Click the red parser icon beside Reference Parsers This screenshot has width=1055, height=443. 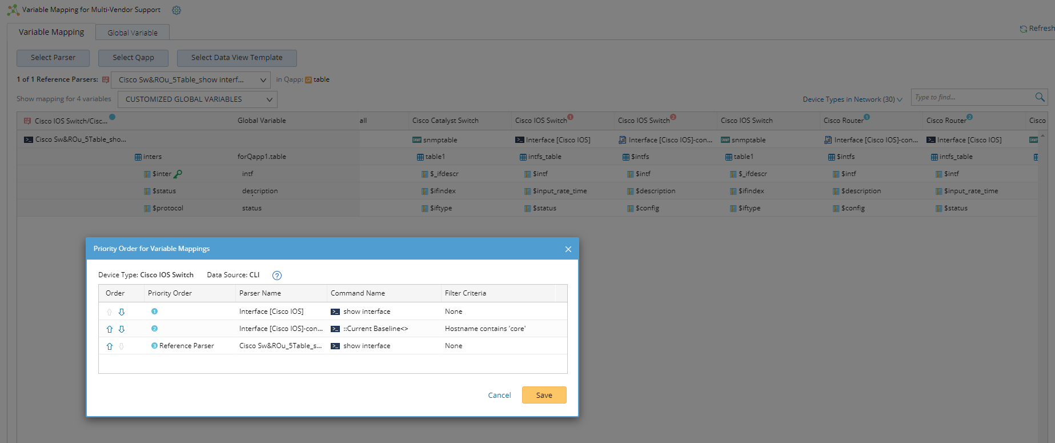pos(106,79)
